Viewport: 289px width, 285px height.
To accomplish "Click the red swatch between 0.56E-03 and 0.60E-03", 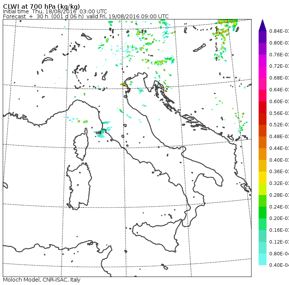I will pos(262,107).
